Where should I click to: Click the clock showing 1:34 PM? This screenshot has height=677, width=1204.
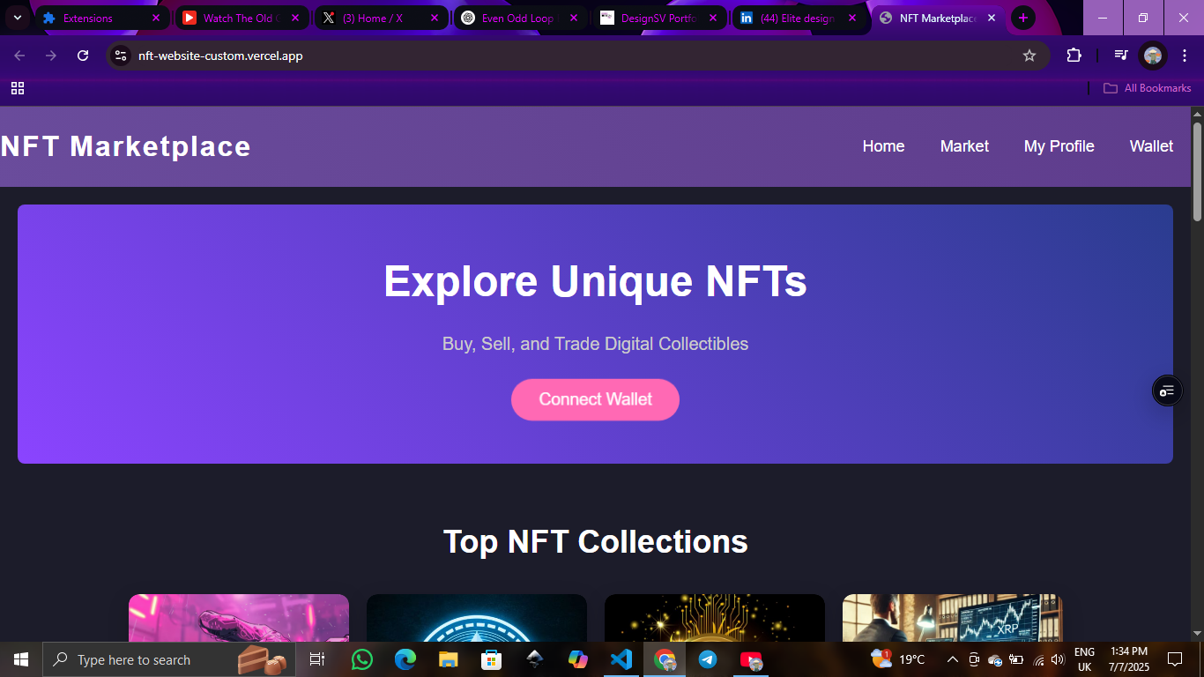click(x=1129, y=659)
